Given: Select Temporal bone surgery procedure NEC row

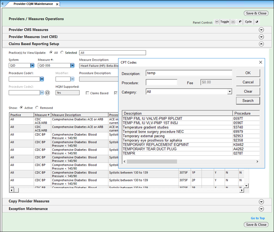Looking at the screenshot, I should [191, 132].
